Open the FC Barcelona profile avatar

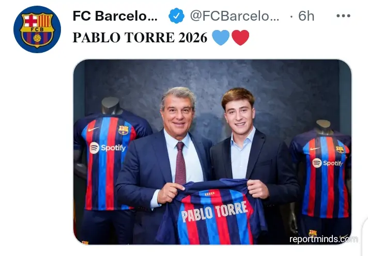[x=37, y=29]
